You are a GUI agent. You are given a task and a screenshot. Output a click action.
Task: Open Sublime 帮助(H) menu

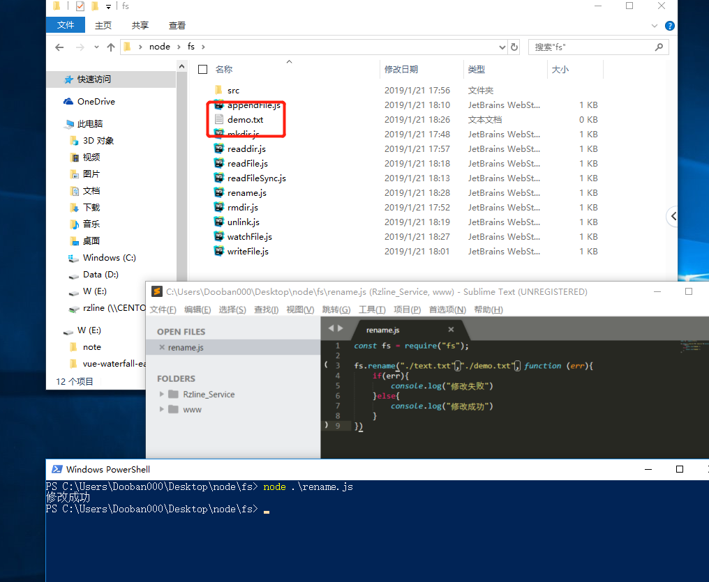pyautogui.click(x=488, y=309)
